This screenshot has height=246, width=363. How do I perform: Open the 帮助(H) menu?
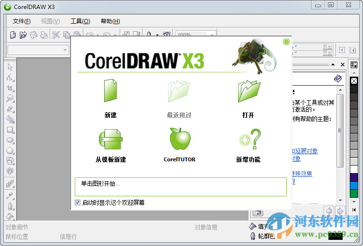[110, 21]
